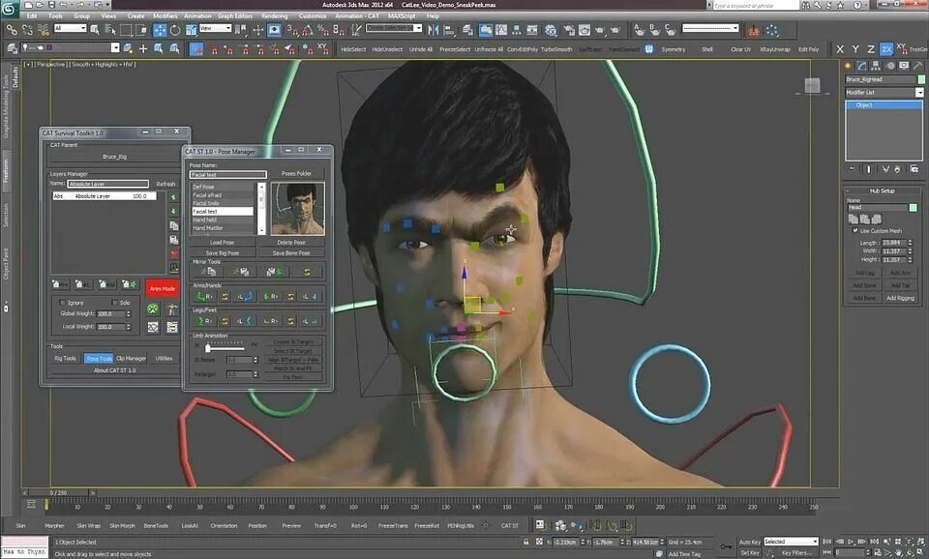Select the Rotate tool in toolbar
929x559 pixels.
click(175, 30)
